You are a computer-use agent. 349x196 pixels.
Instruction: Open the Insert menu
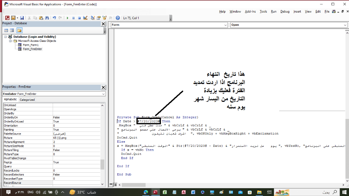pos(297,12)
